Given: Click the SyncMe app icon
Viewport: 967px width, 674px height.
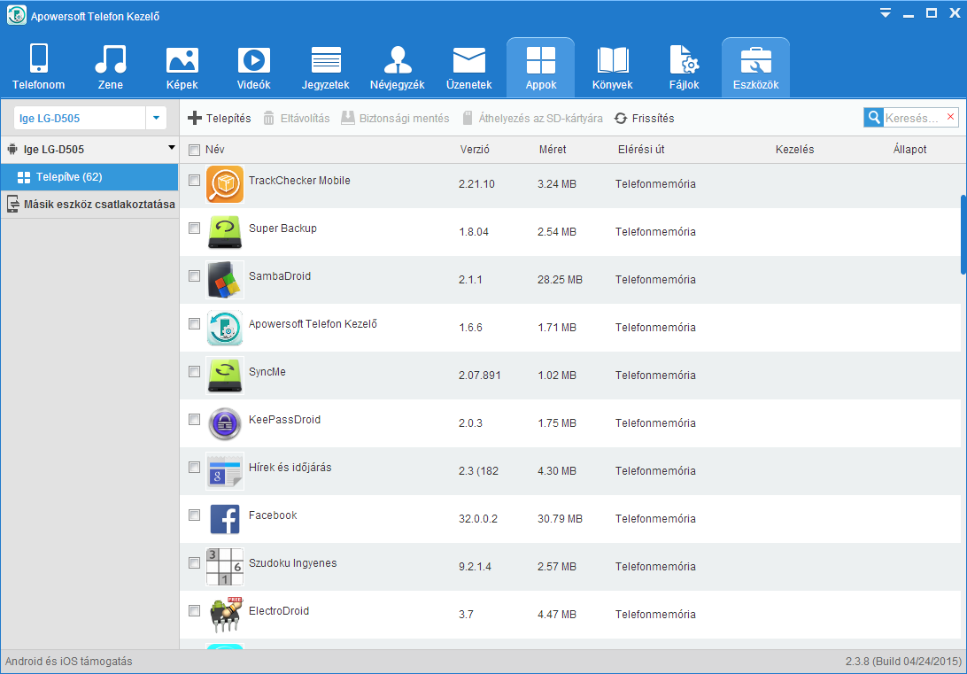Looking at the screenshot, I should (x=225, y=376).
